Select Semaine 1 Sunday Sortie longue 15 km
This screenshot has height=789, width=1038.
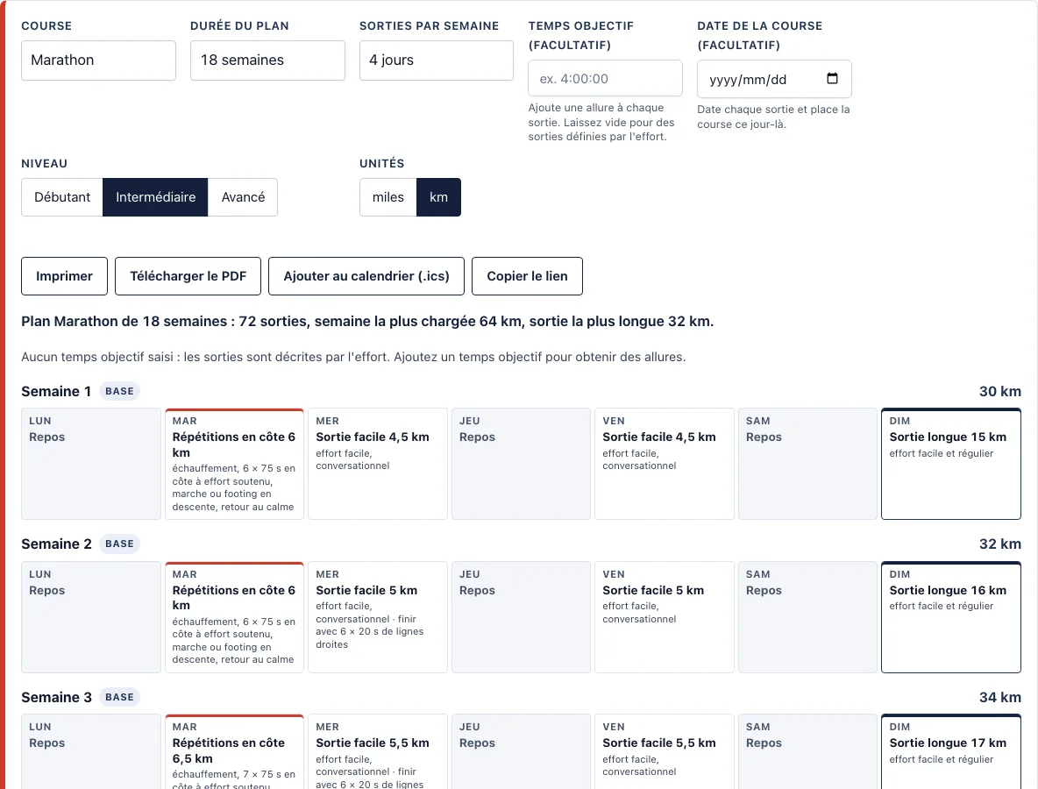click(951, 464)
